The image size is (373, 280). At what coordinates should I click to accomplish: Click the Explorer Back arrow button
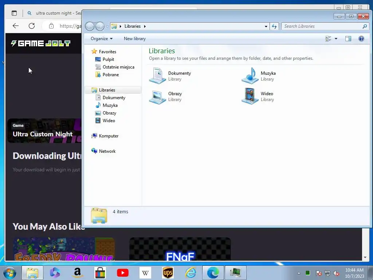[x=90, y=26]
